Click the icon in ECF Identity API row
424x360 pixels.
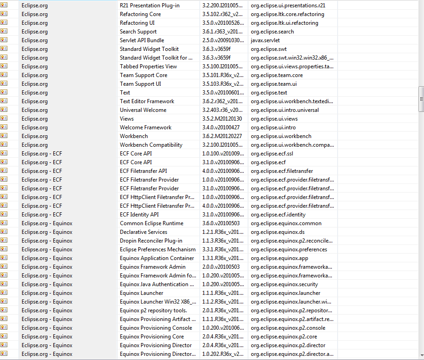[4, 214]
